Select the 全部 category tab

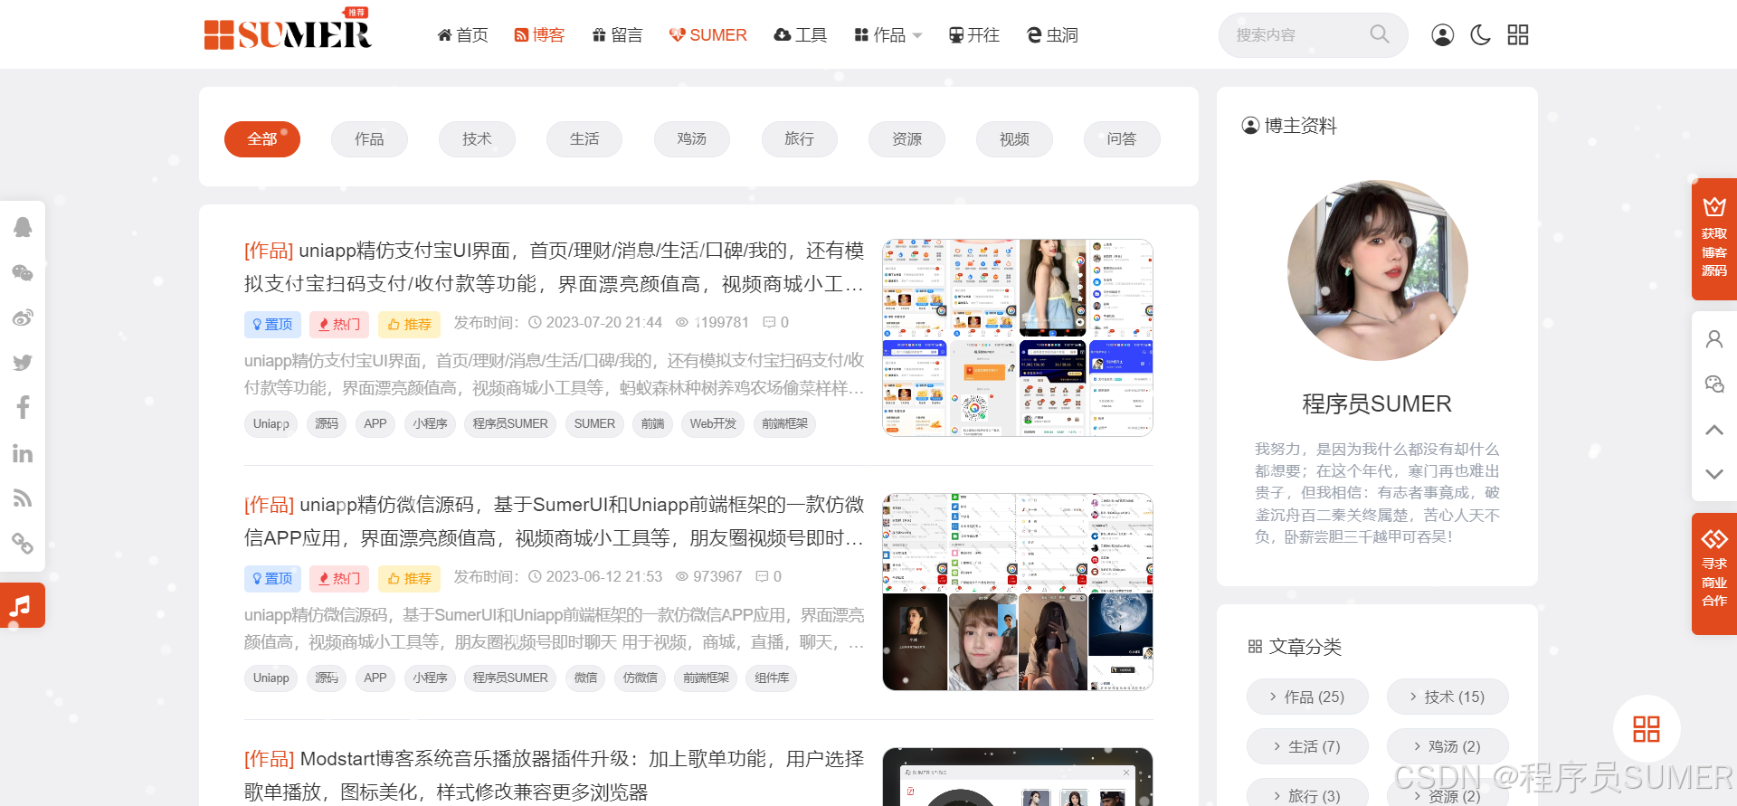point(262,139)
